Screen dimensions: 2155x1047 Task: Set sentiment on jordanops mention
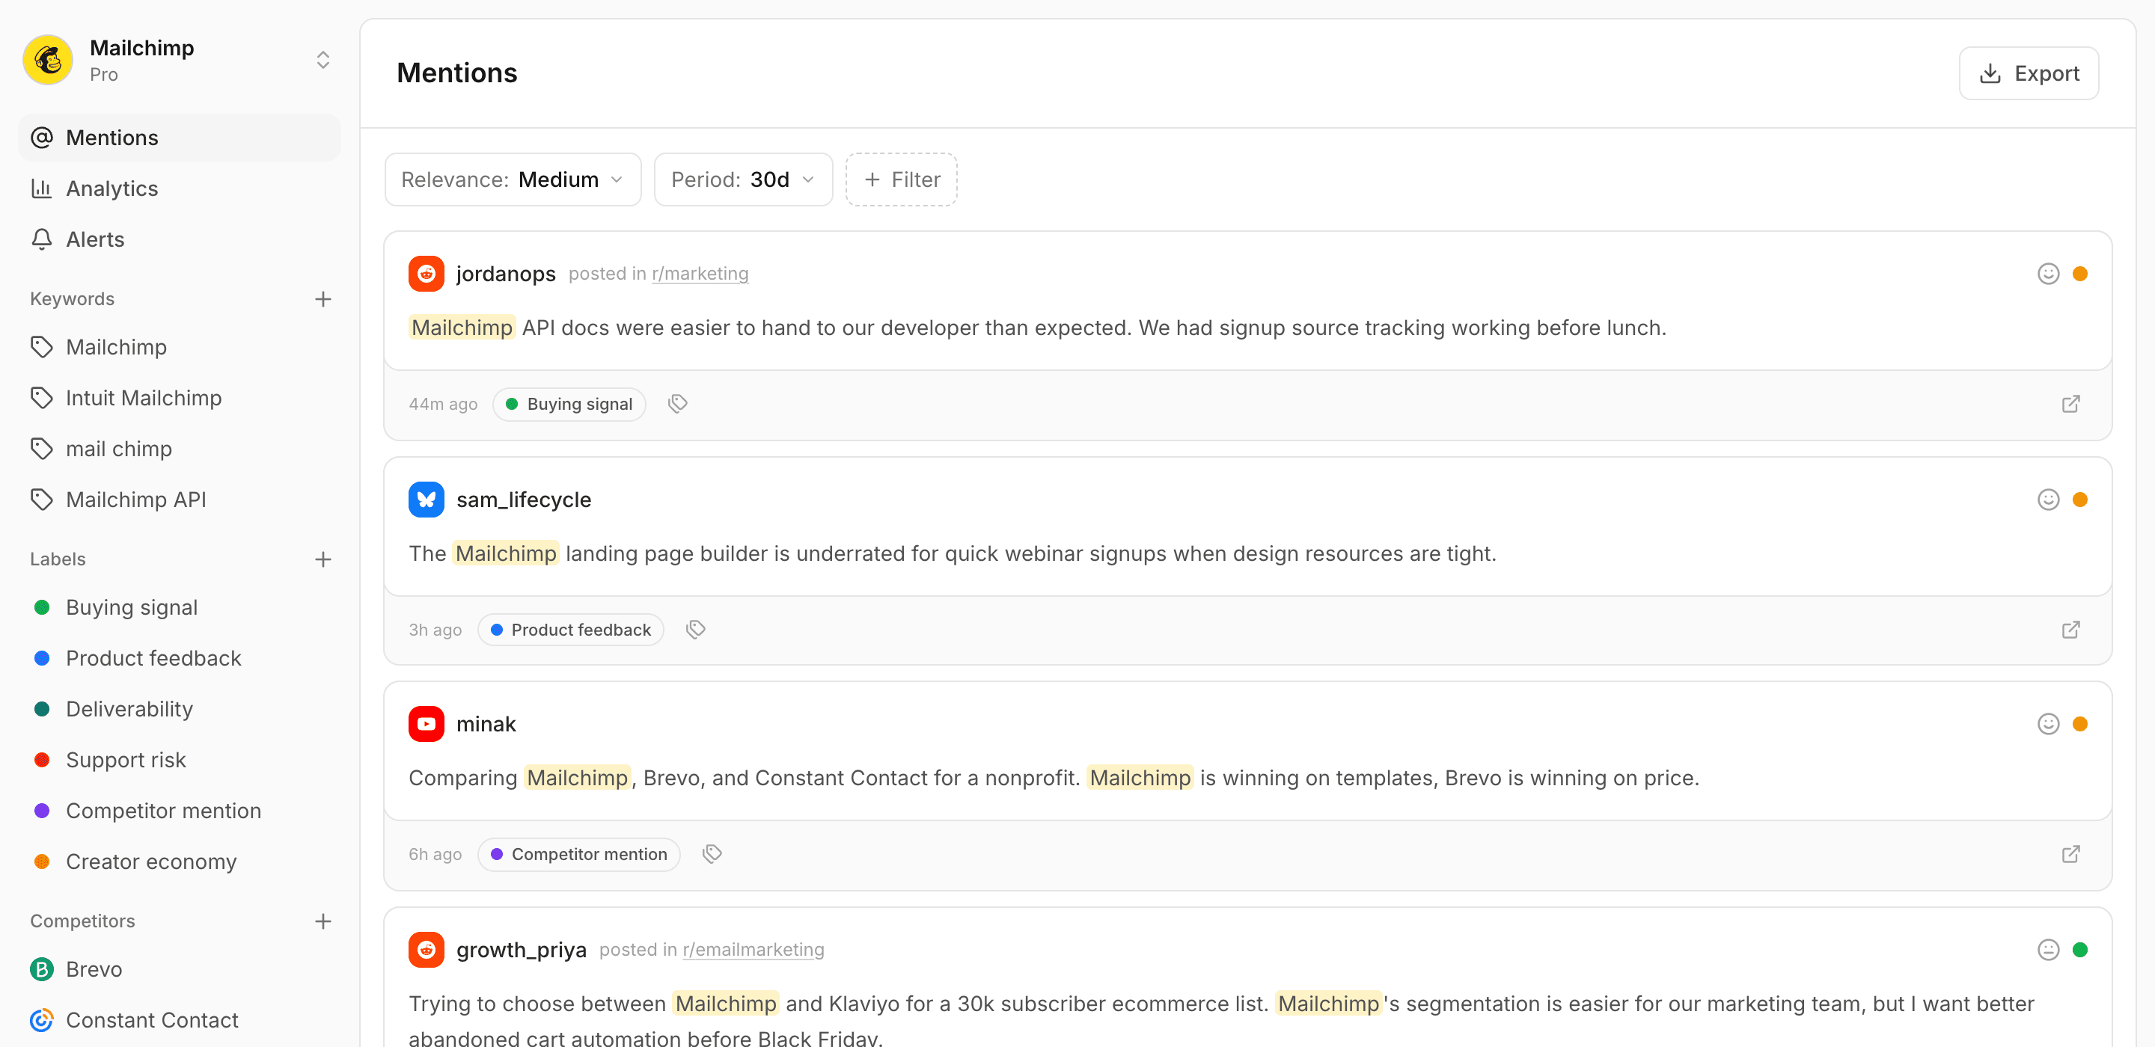click(x=2048, y=274)
